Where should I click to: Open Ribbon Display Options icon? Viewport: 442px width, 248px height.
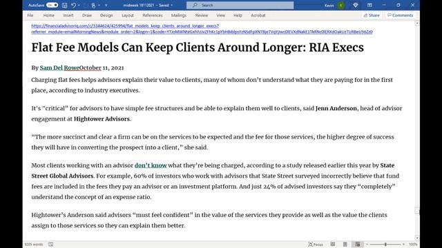pos(369,5)
